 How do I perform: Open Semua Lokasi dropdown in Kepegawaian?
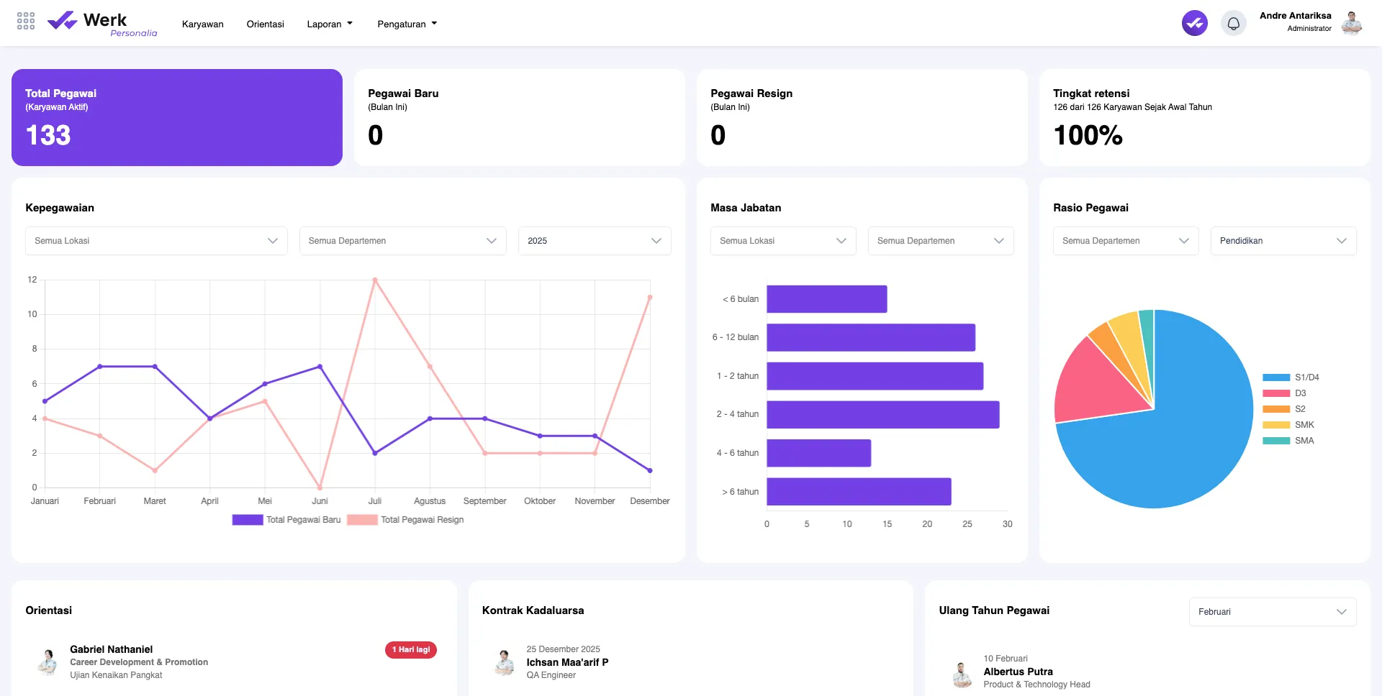coord(156,241)
